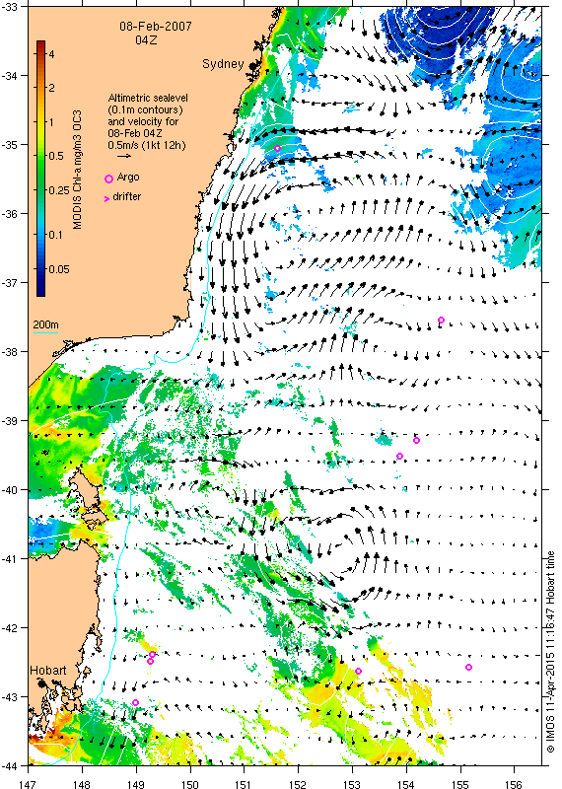Click the 'Hobart' city label
This screenshot has width=562, height=789.
point(47,671)
